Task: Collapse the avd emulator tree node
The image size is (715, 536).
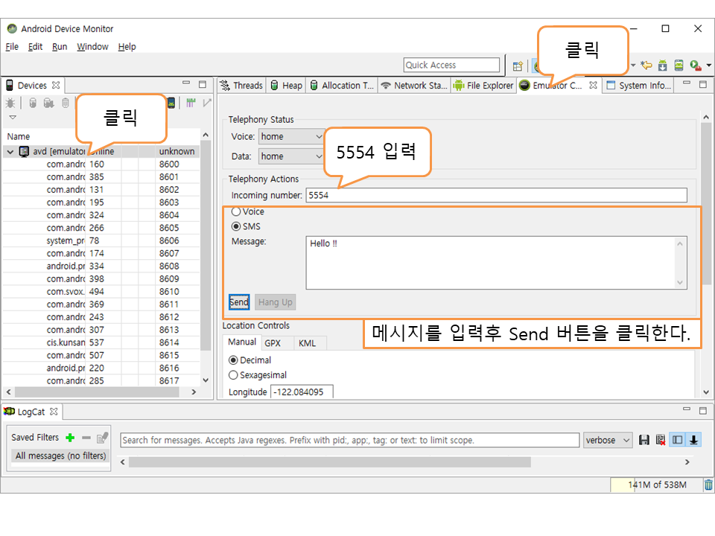Action: tap(10, 151)
